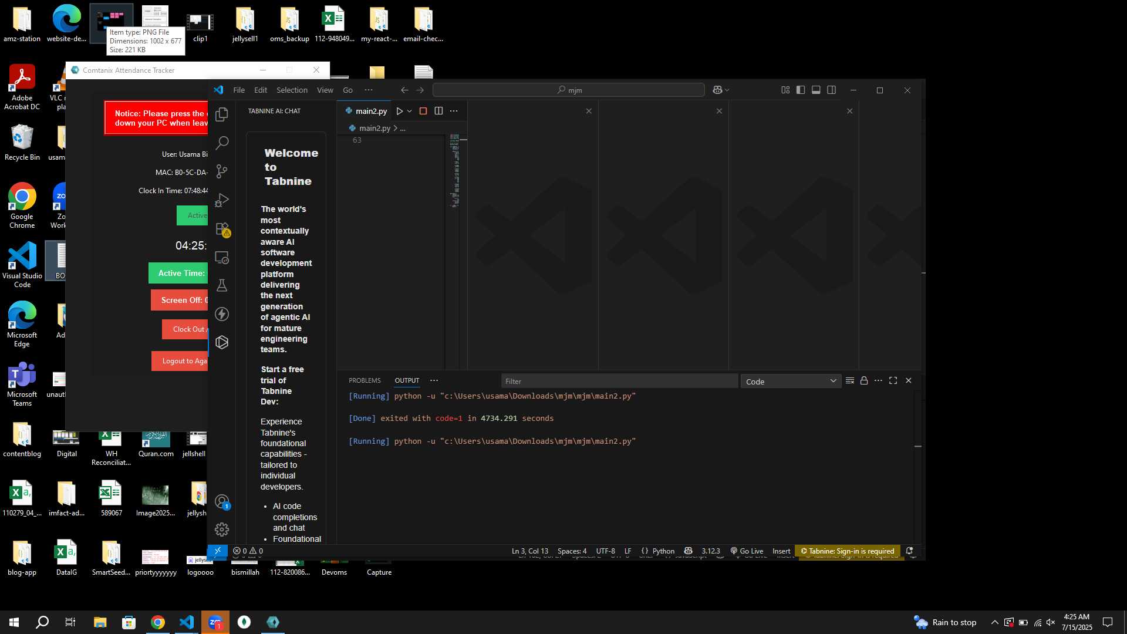Toggle the secondary side bar visibility
This screenshot has height=634, width=1127.
pyautogui.click(x=831, y=90)
